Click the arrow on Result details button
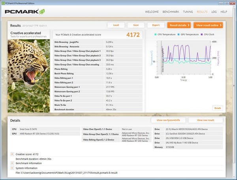Image resolution: width=237 pixels, height=180 pixels. 188,25
